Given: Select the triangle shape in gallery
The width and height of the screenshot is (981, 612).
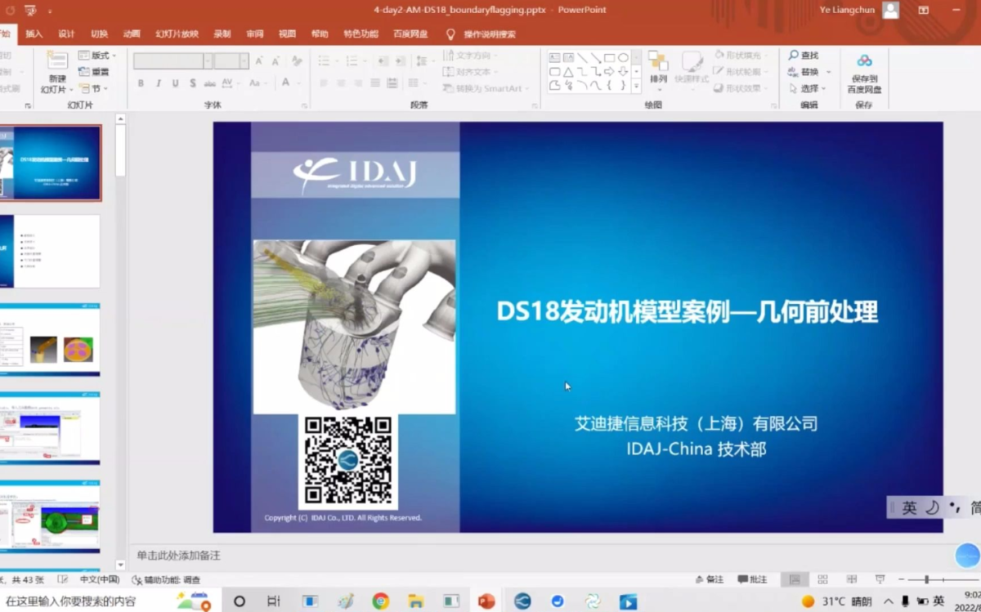Looking at the screenshot, I should coord(568,72).
